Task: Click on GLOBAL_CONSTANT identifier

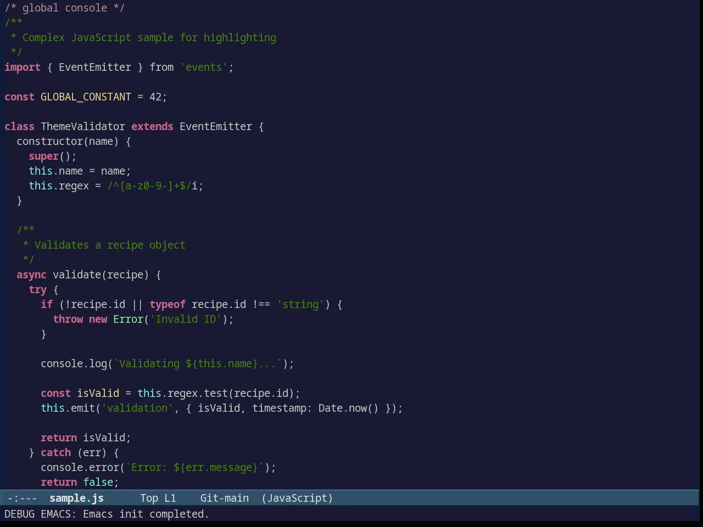Action: (x=86, y=97)
